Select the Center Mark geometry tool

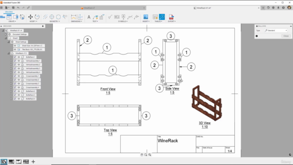52,17
